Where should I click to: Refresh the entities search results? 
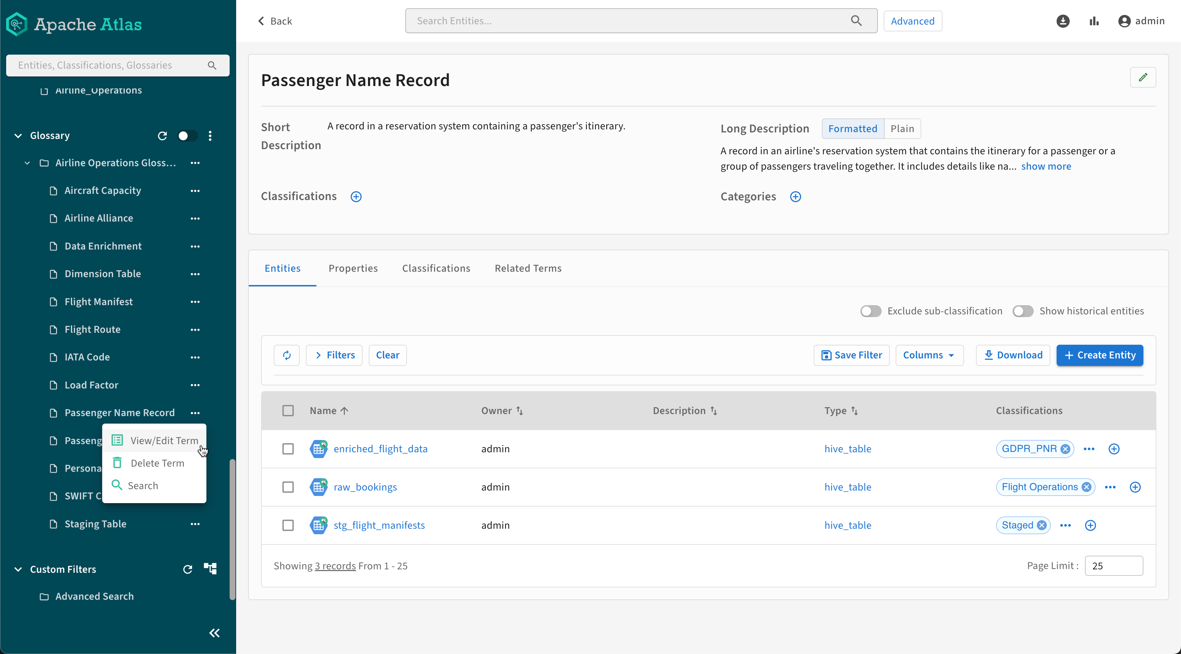287,355
